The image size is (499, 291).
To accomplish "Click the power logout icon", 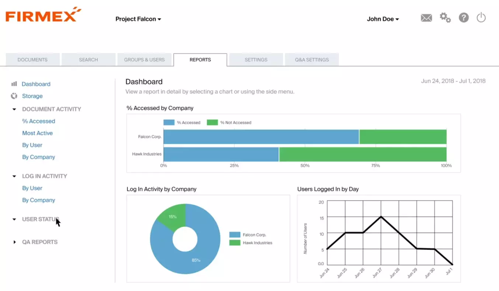I will (x=481, y=17).
